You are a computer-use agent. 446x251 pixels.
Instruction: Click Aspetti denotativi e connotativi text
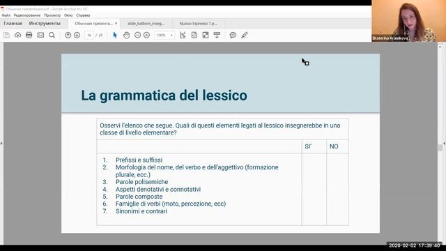point(158,189)
